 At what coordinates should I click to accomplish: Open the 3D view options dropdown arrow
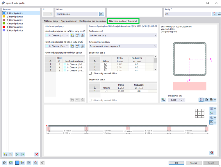click(215, 108)
